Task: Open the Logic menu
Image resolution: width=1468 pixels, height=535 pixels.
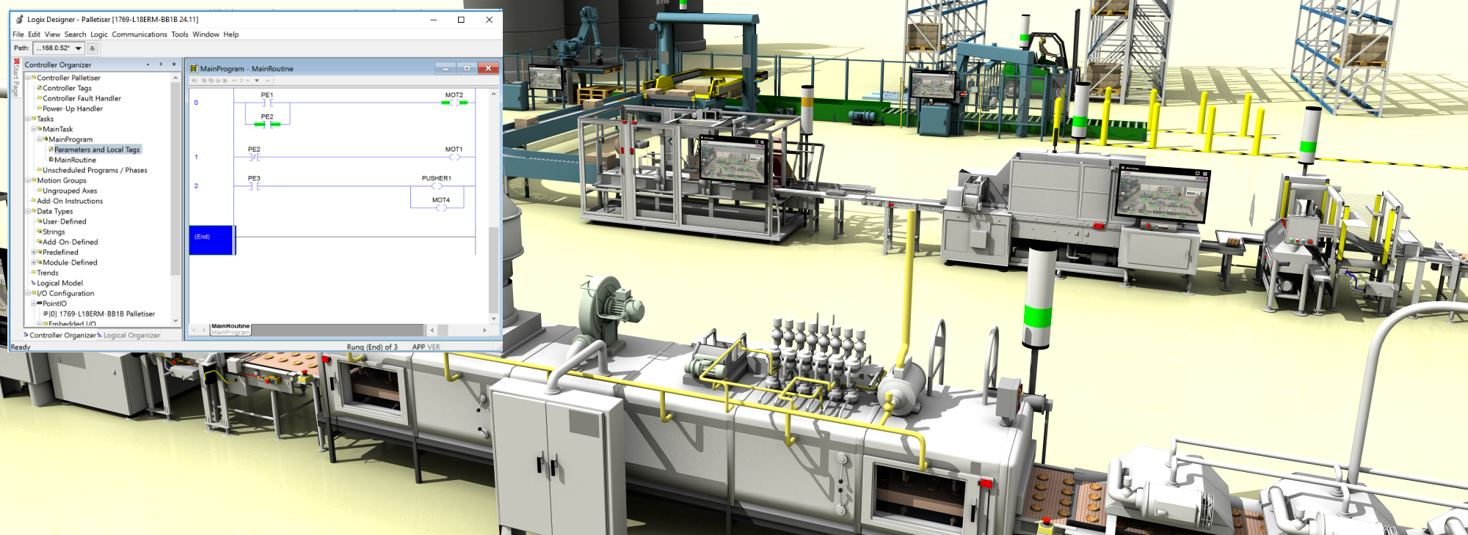Action: [x=99, y=34]
